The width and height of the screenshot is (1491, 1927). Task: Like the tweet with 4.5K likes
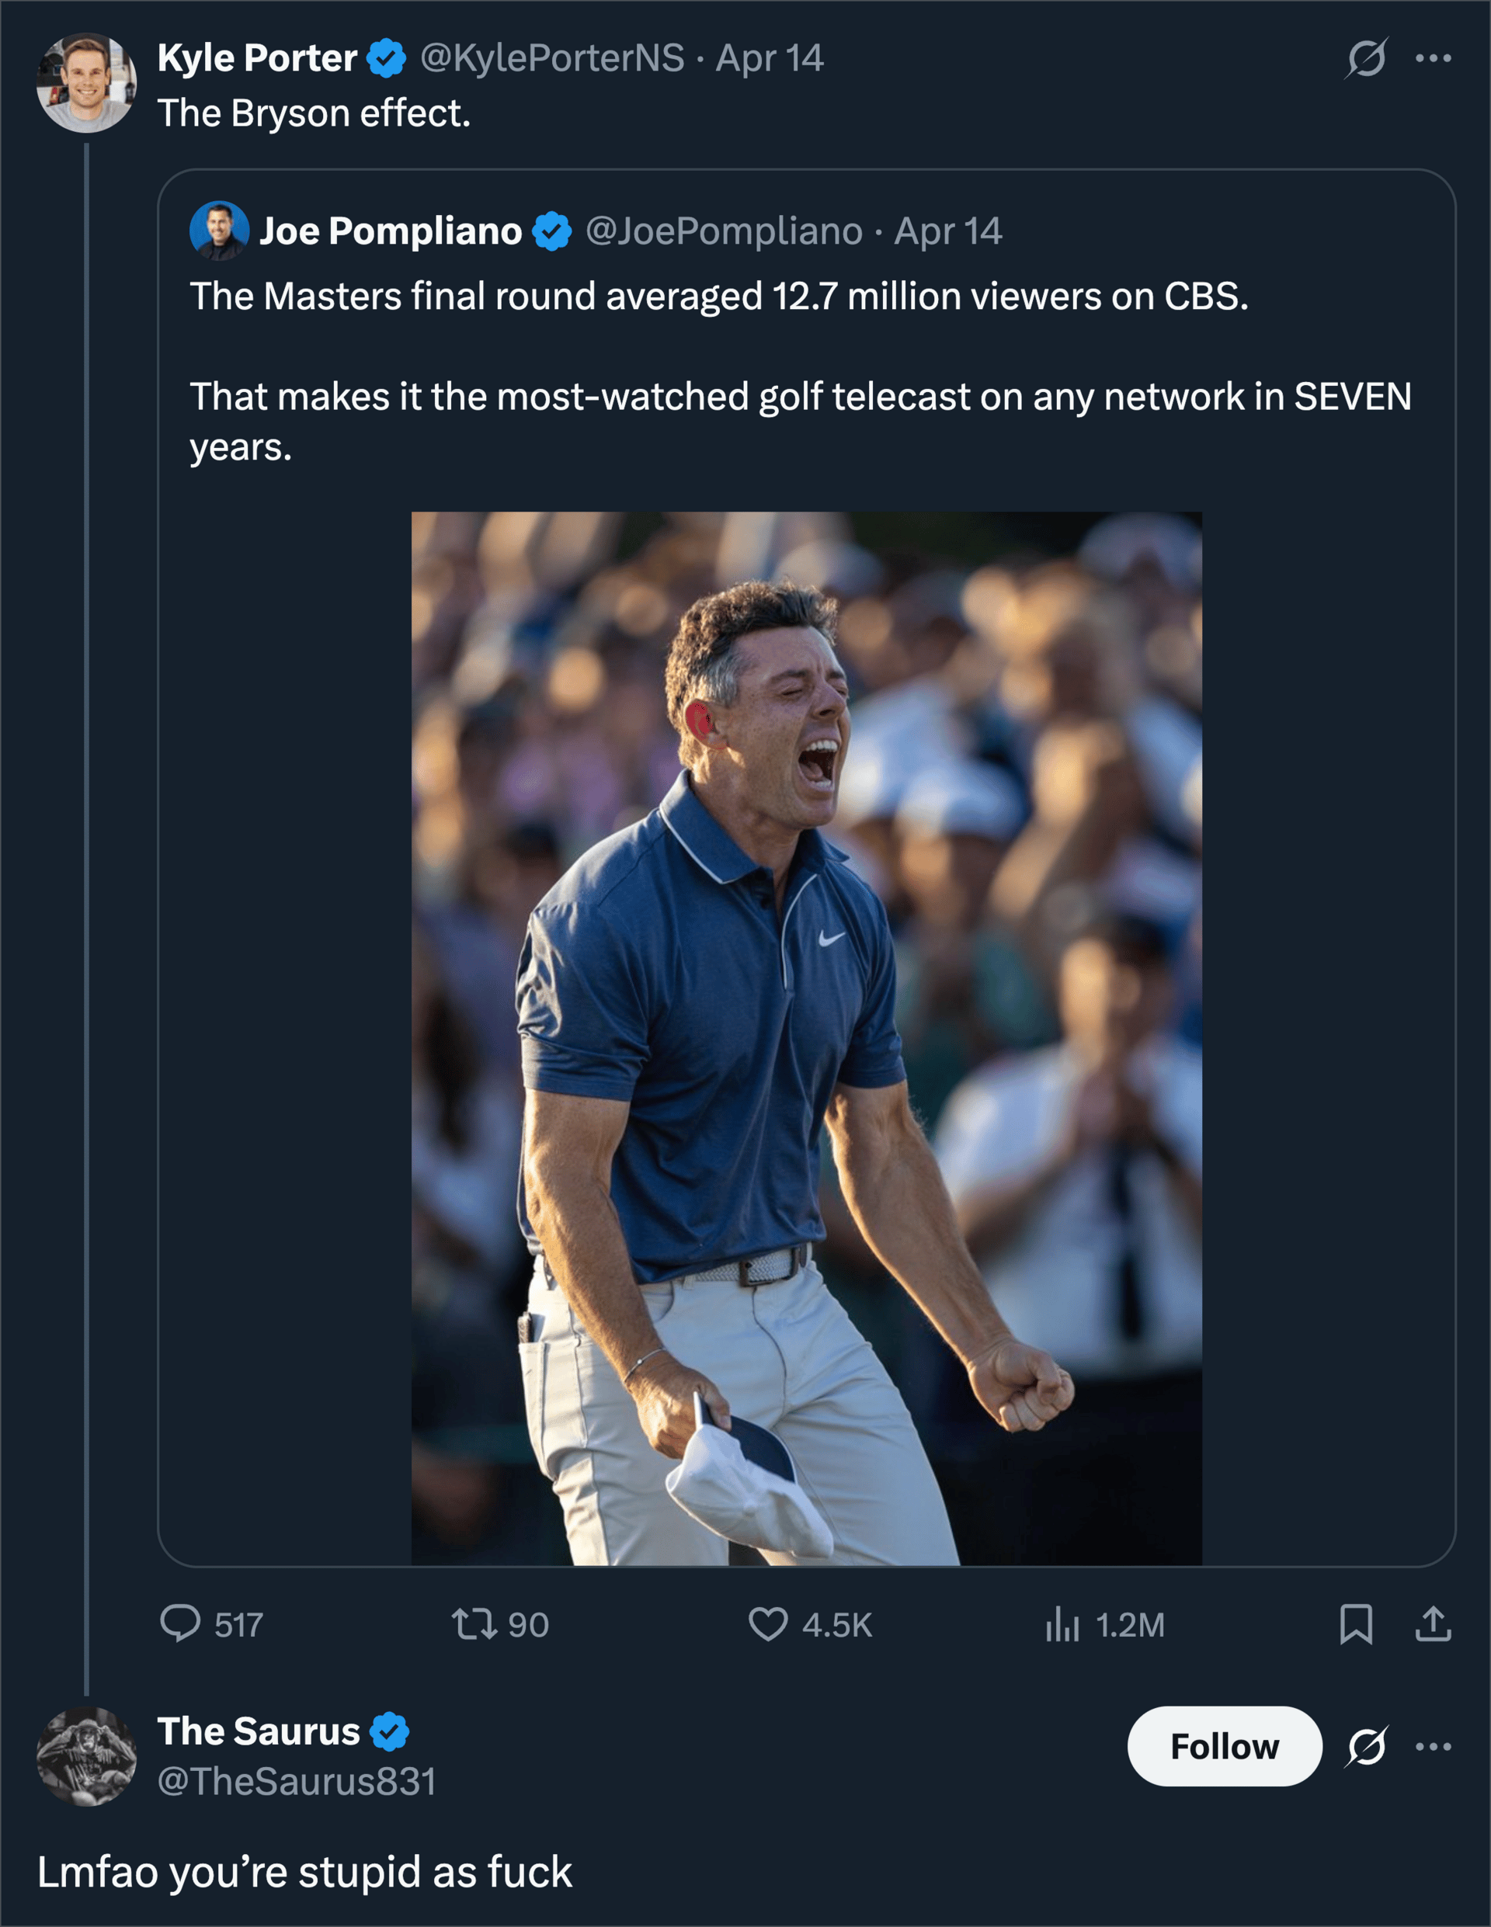tap(767, 1623)
